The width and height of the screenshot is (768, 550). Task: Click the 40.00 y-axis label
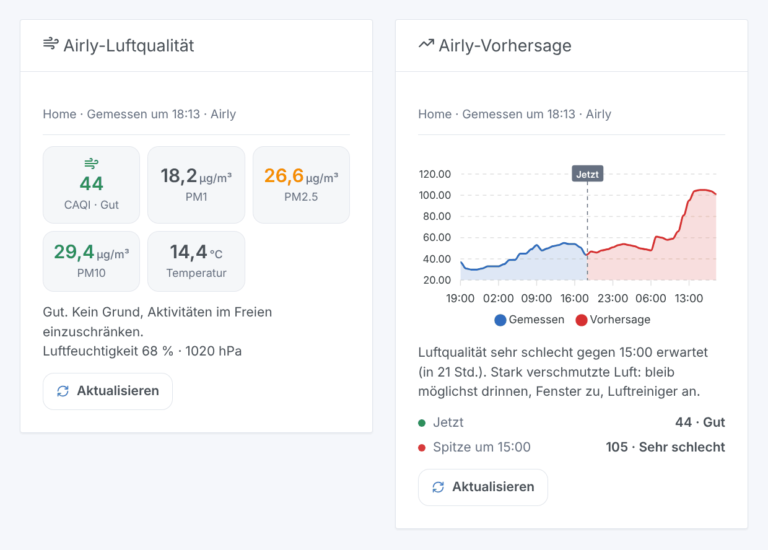click(437, 259)
